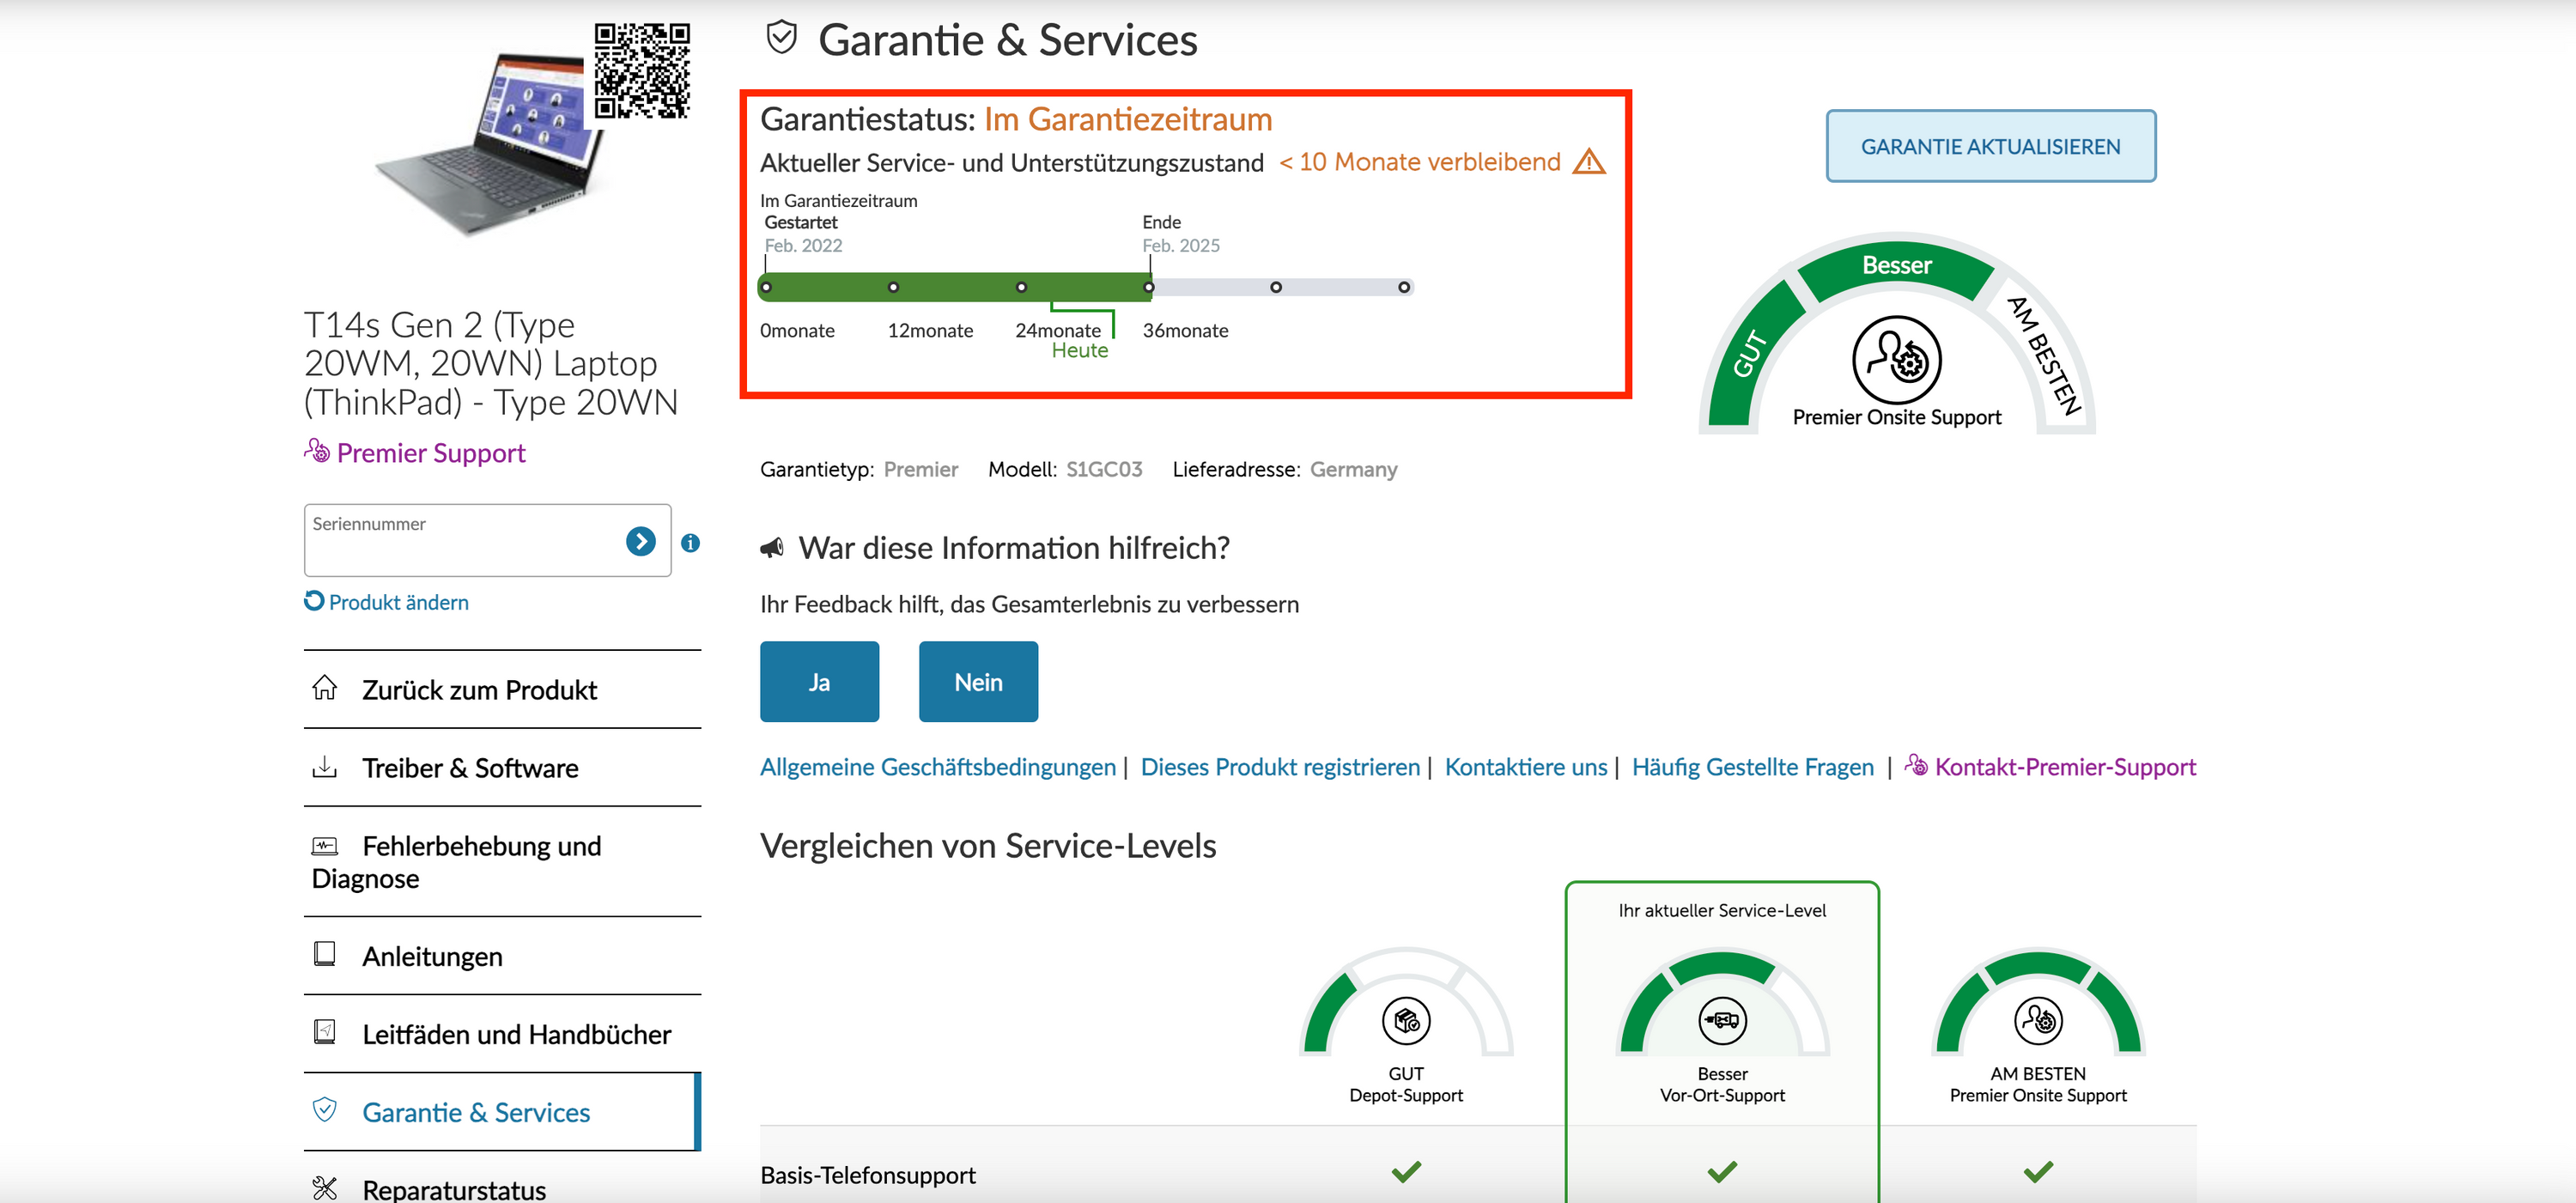Viewport: 2576px width, 1203px height.
Task: Open Häufig Gestellte Fragen link
Action: [1752, 767]
